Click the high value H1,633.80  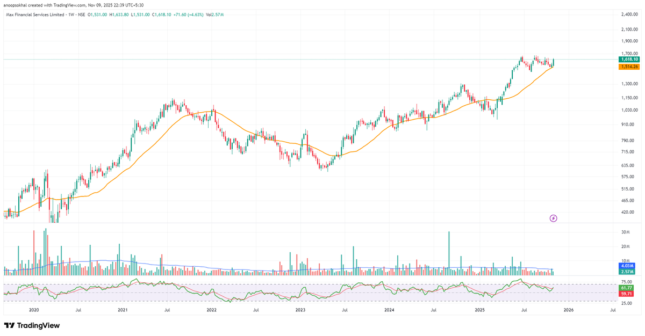pos(119,14)
